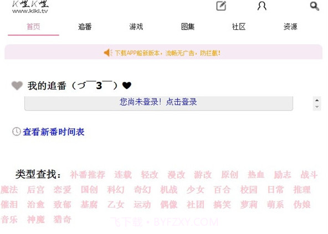
Task: Click the download APP announcement banner
Action: (163, 52)
